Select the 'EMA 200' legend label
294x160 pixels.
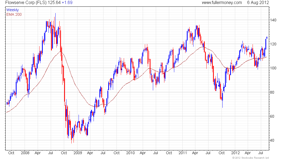pyautogui.click(x=14, y=14)
